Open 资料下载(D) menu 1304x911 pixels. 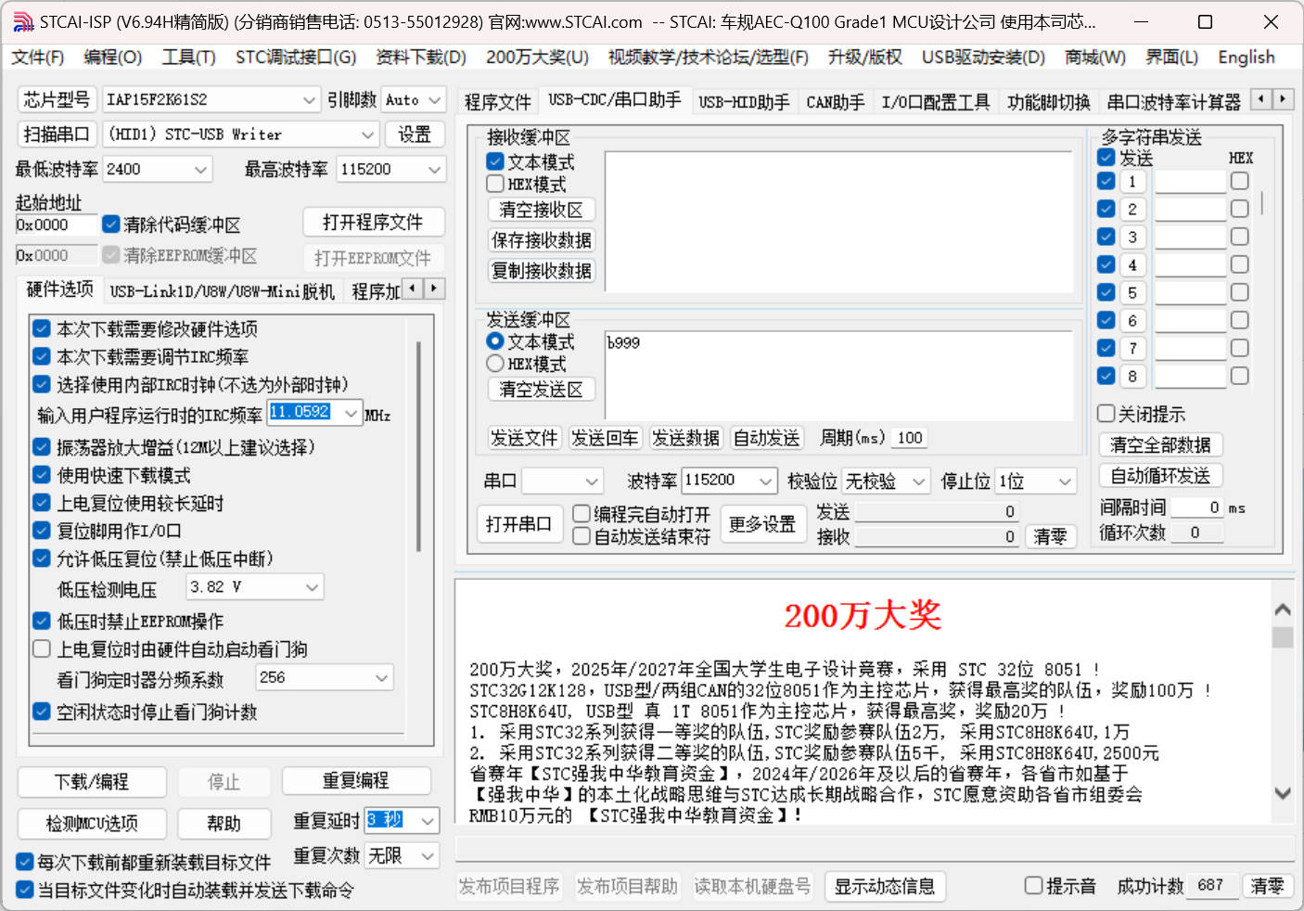(x=421, y=58)
